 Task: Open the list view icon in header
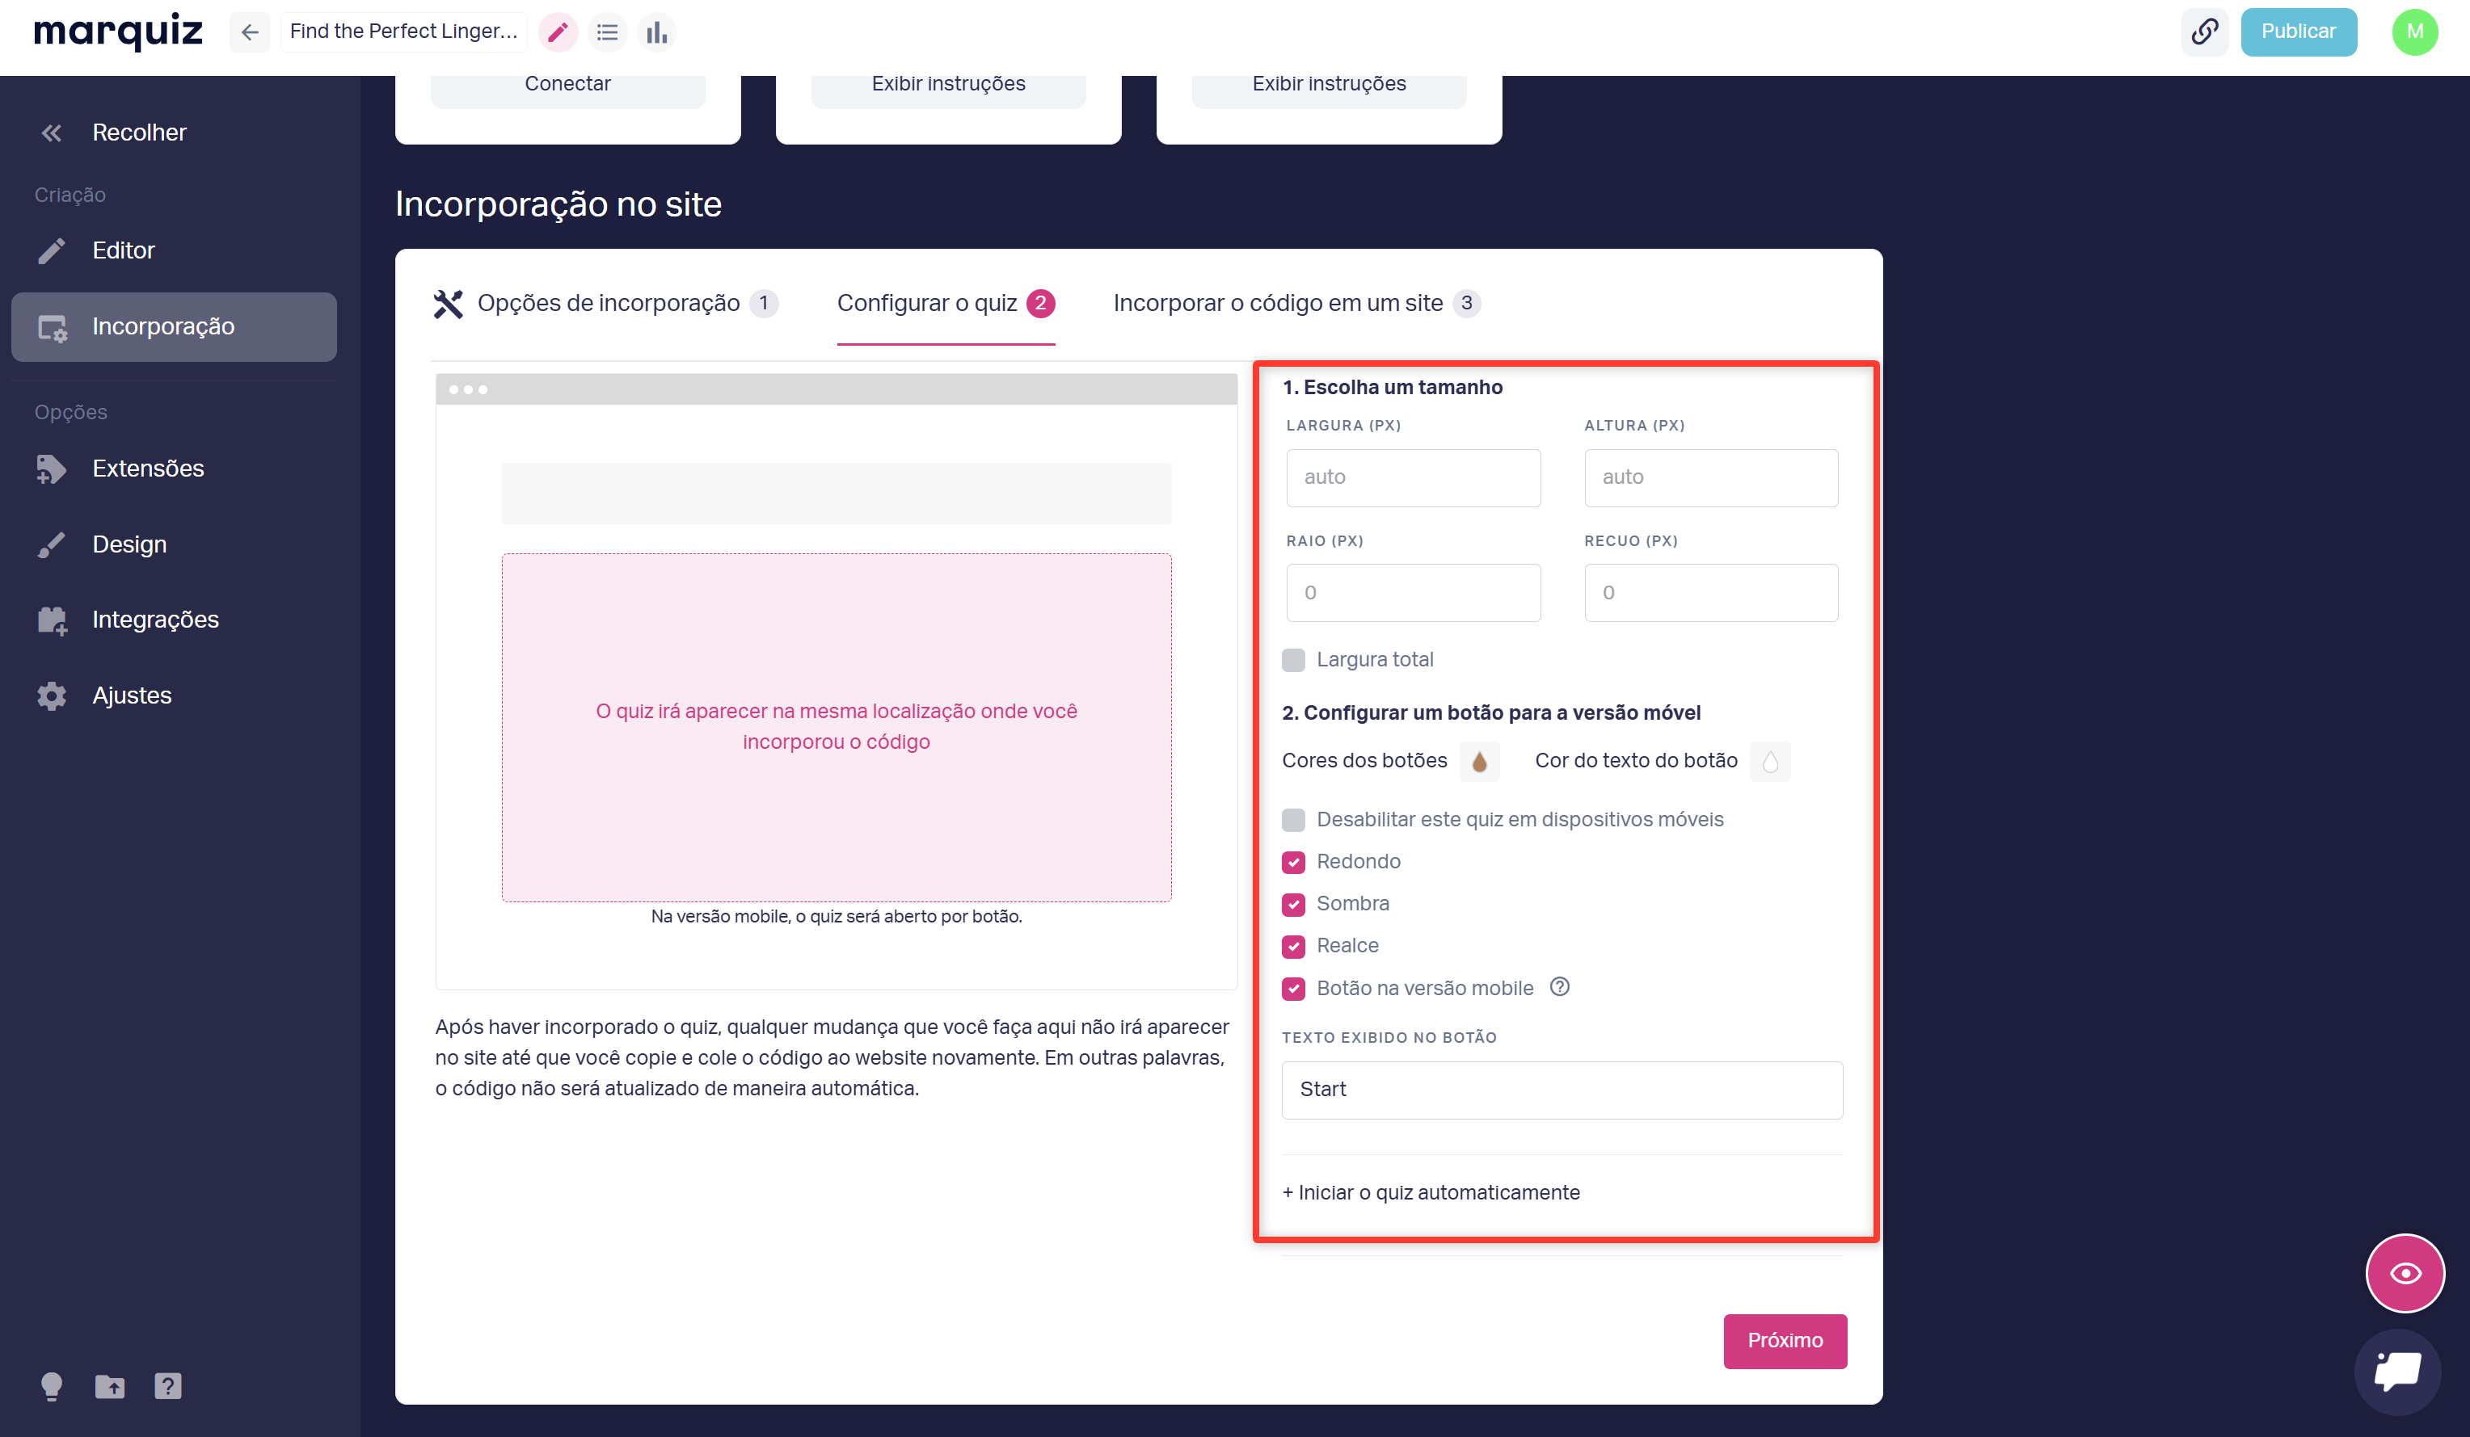(x=607, y=32)
